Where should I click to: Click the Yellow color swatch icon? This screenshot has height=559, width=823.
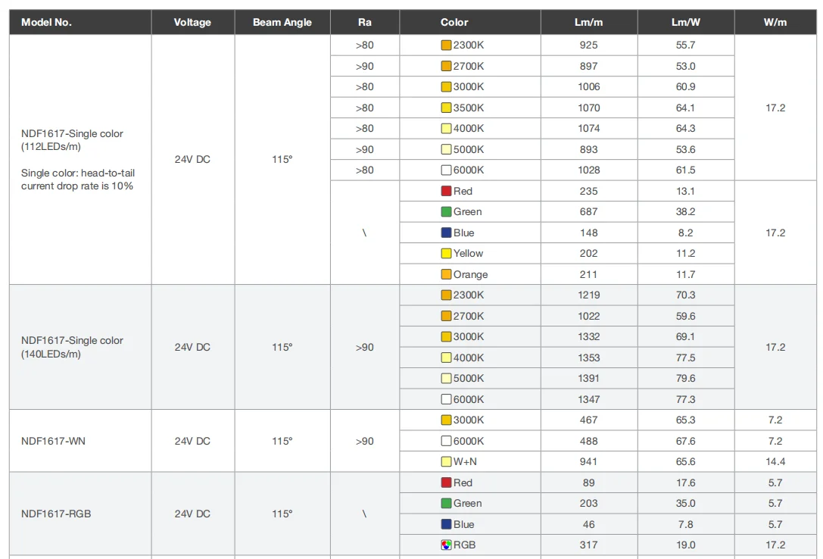point(447,254)
